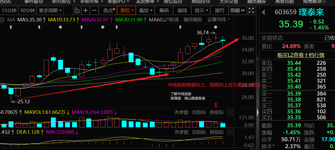The height and width of the screenshot is (150, 335).
Task: Open 复权 adjustment dropdown
Action: pyautogui.click(x=127, y=11)
